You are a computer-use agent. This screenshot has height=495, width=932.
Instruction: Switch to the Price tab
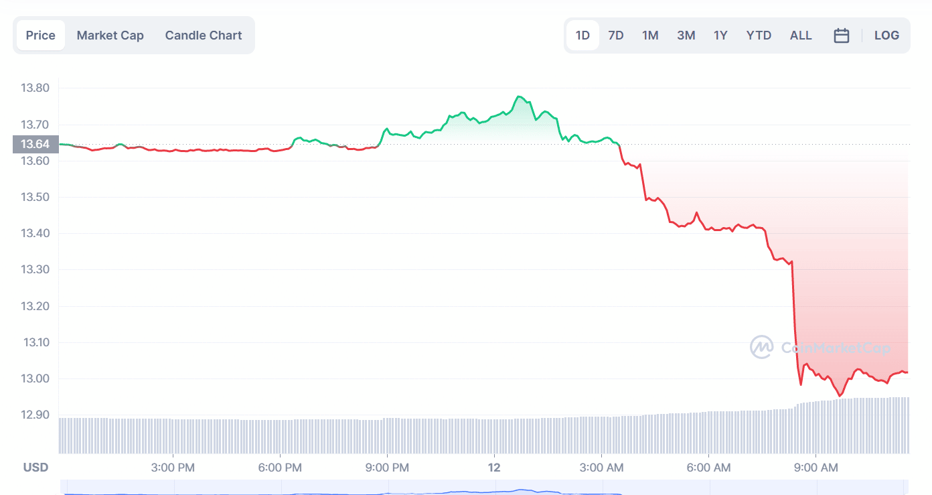[x=40, y=36]
